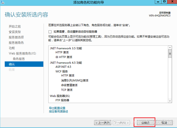Open 服务器角色 step in the sidebar
This screenshot has height=128, width=177.
click(16, 43)
